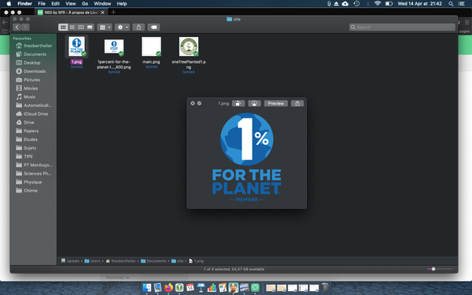Image resolution: width=472 pixels, height=295 pixels.
Task: Open the Help menu
Action: 122,4
